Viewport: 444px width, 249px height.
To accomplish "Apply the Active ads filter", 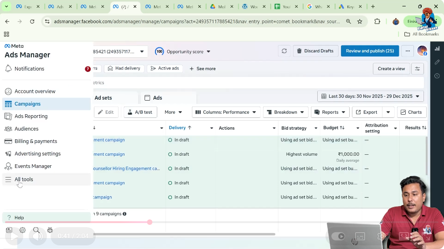I will click(x=165, y=69).
